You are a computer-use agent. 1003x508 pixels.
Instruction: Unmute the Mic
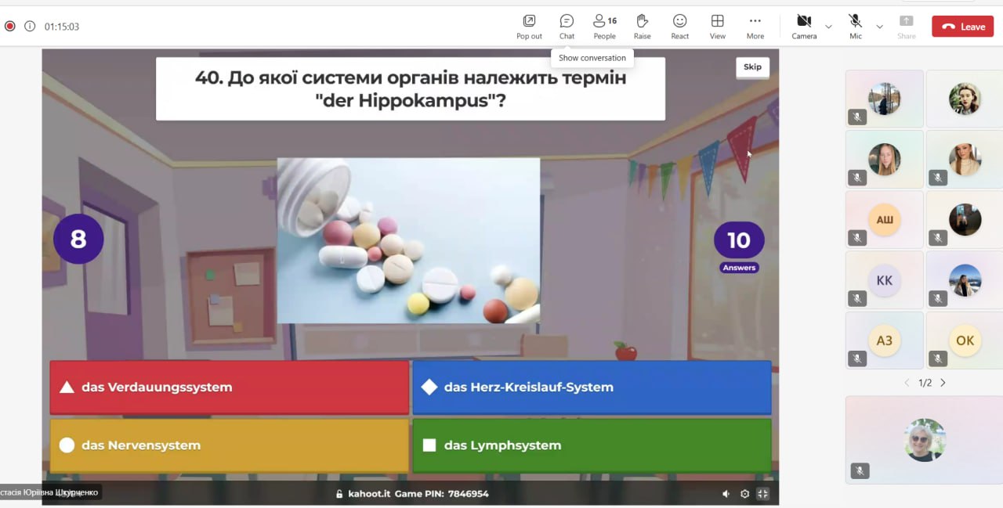coord(855,27)
